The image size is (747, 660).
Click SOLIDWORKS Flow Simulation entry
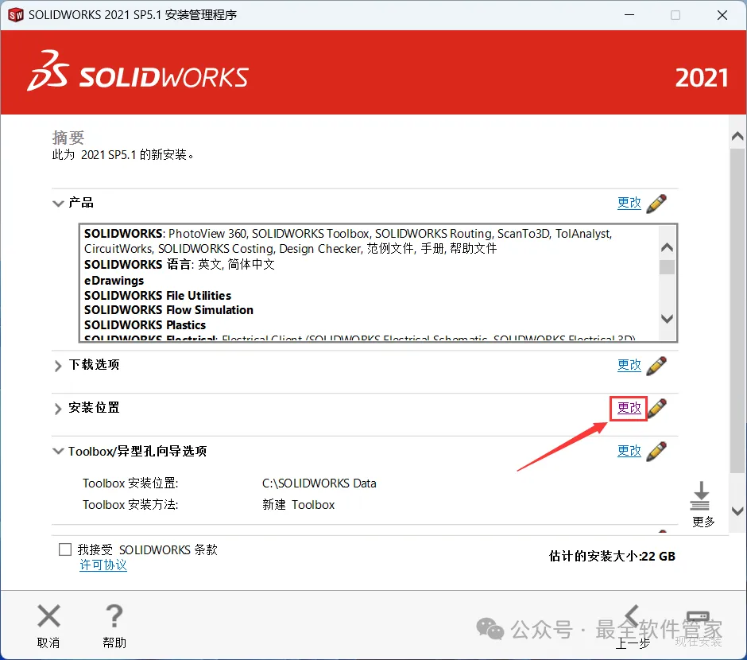(168, 310)
